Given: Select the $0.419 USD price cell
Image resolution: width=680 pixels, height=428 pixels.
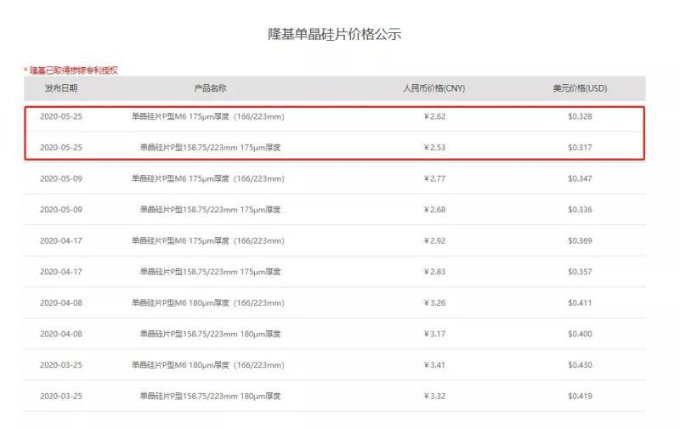Looking at the screenshot, I should point(580,396).
